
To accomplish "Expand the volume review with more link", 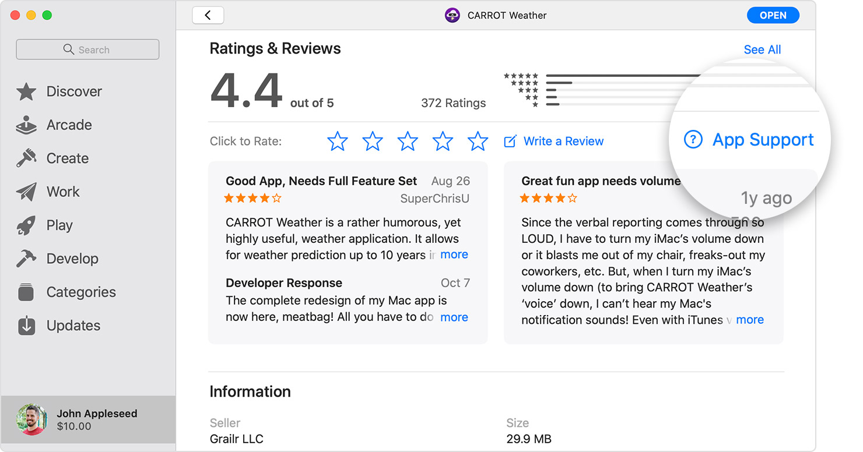I will pos(749,320).
